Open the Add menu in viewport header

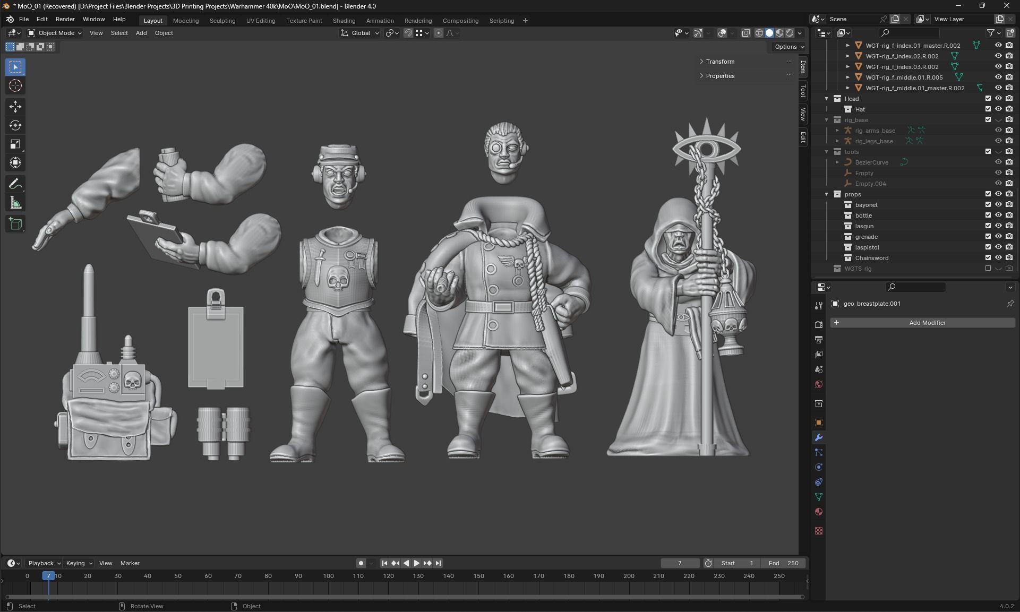(x=141, y=33)
